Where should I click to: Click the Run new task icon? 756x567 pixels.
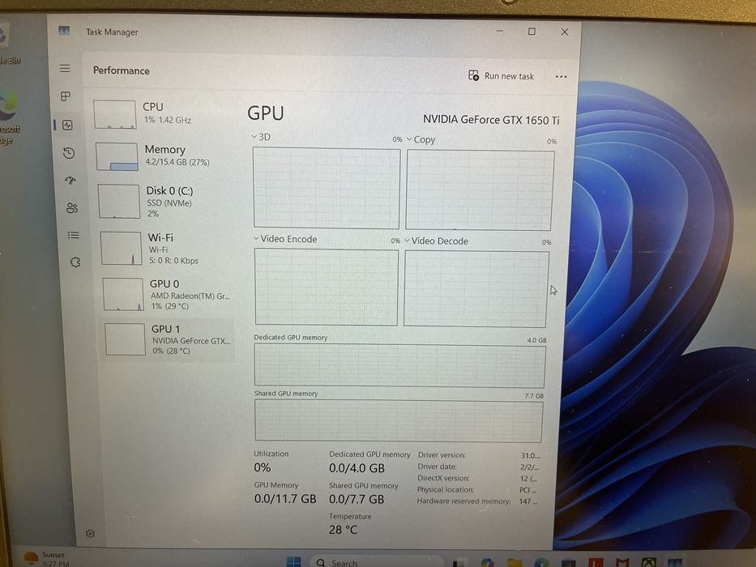click(x=473, y=75)
